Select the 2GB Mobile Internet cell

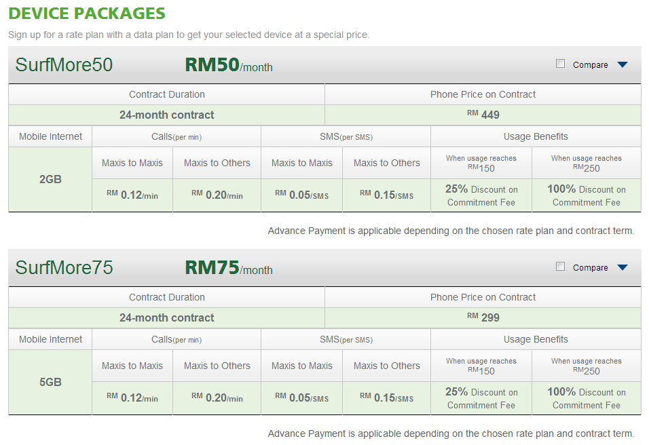click(x=50, y=179)
